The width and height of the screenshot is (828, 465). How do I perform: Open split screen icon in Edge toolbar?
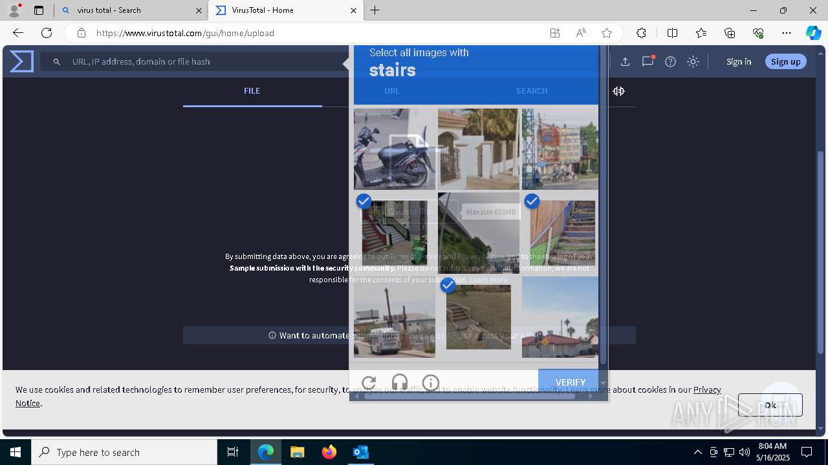coord(672,33)
